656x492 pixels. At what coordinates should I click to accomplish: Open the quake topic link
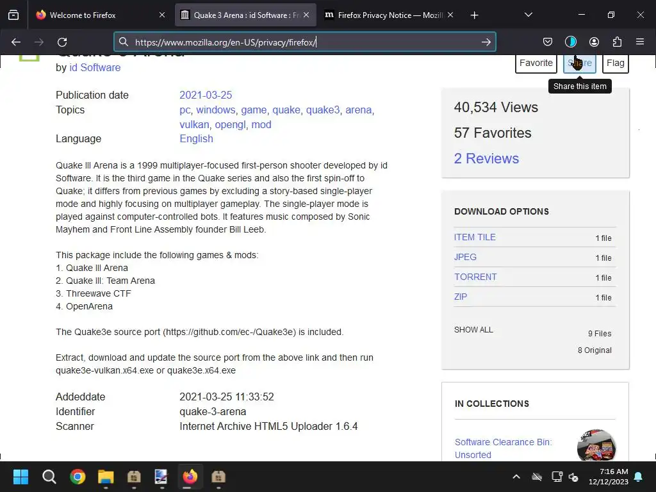pyautogui.click(x=286, y=110)
